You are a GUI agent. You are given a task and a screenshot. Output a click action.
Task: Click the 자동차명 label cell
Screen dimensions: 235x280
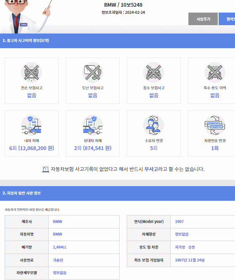tap(27, 234)
